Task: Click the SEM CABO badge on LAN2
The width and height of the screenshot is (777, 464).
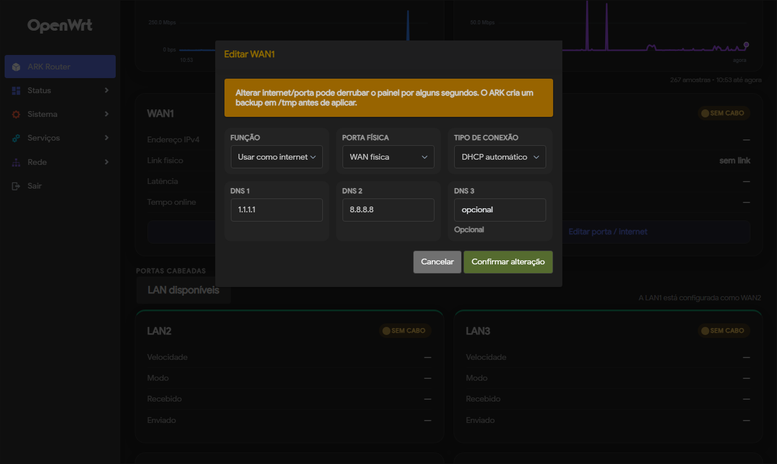Action: tap(405, 331)
